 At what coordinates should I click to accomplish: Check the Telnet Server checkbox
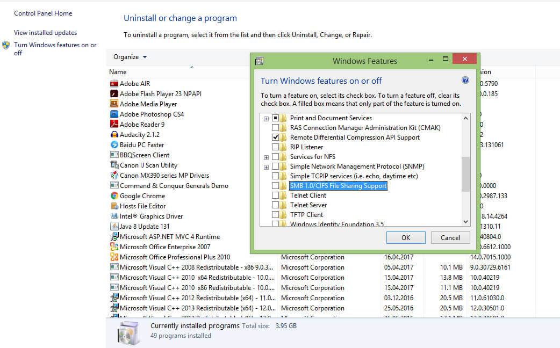[275, 205]
